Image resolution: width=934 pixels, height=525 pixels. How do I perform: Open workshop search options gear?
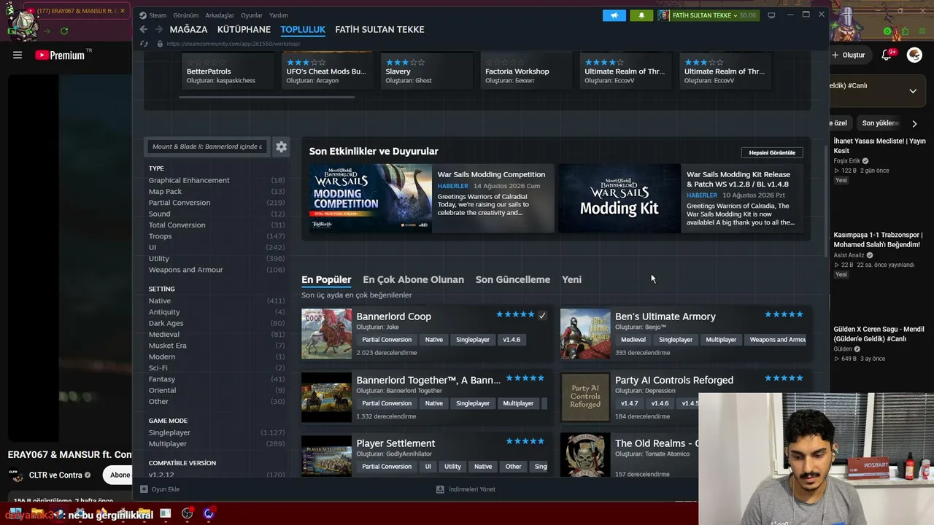pos(281,147)
